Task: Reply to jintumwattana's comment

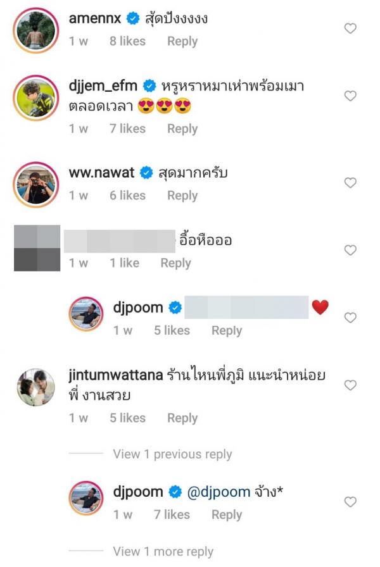Action: (182, 418)
